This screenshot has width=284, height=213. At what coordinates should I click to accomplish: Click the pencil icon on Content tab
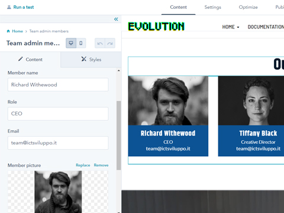click(x=21, y=59)
